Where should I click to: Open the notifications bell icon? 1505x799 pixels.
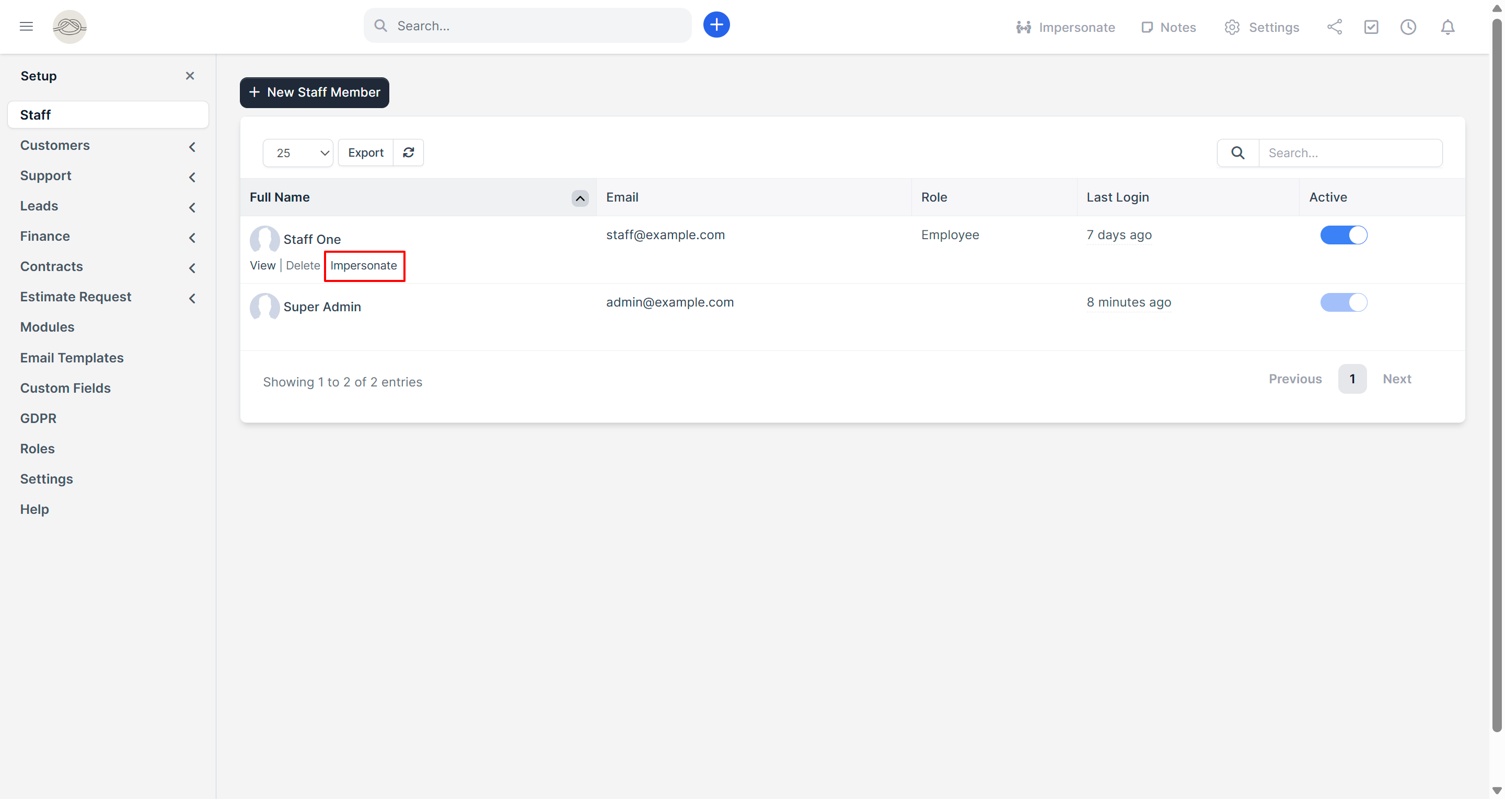point(1447,27)
